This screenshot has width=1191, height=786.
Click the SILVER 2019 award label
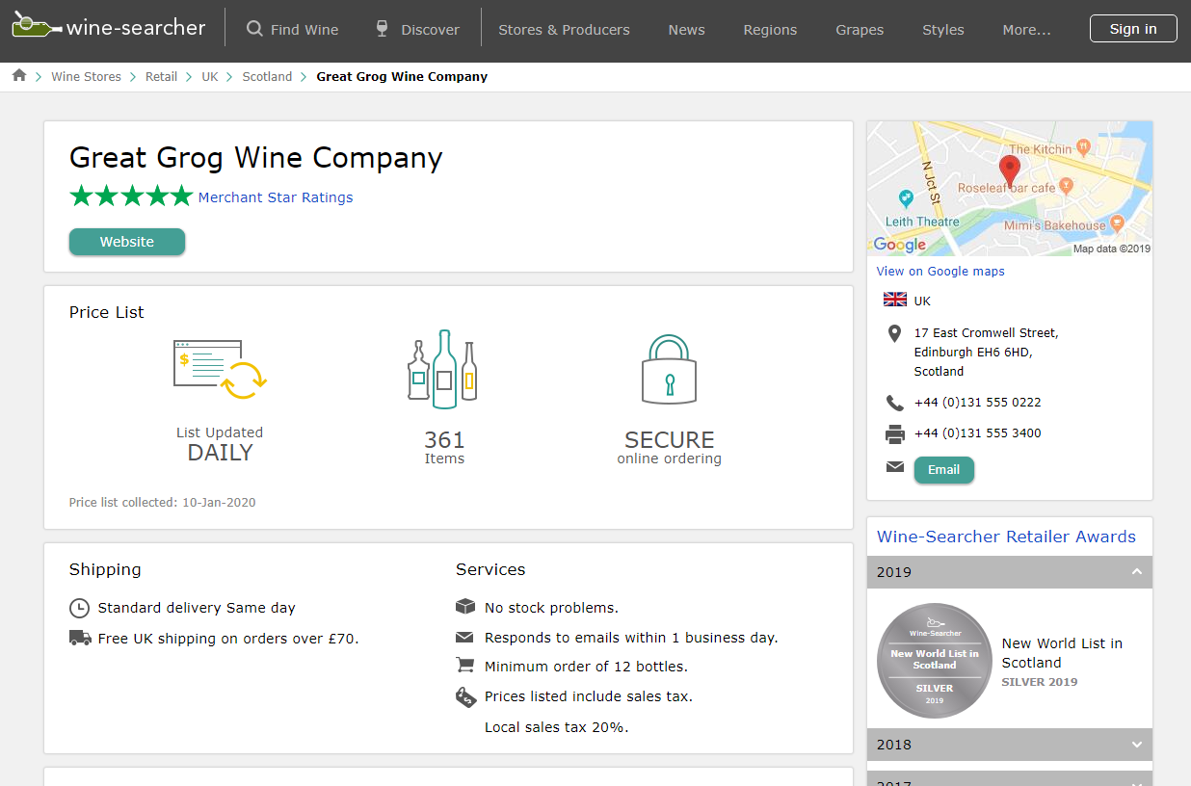1040,682
